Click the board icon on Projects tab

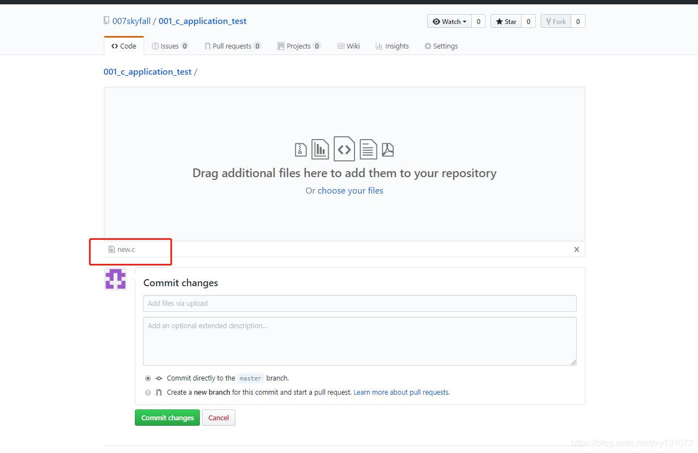(281, 46)
